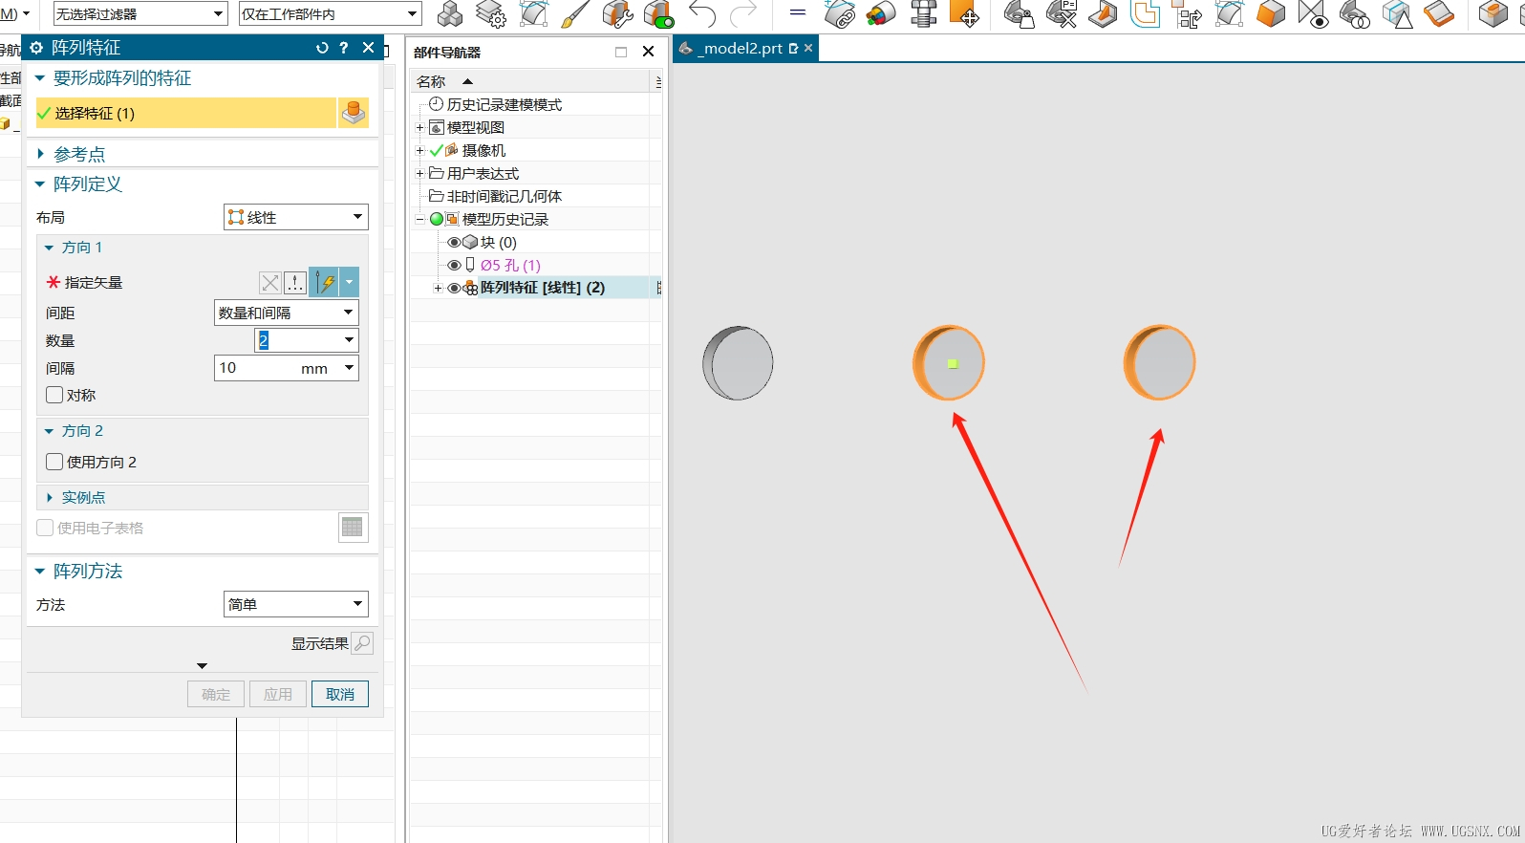Open the 间距 dropdown showing 数量和间隔
Screen dimensions: 1525x843
pos(287,313)
